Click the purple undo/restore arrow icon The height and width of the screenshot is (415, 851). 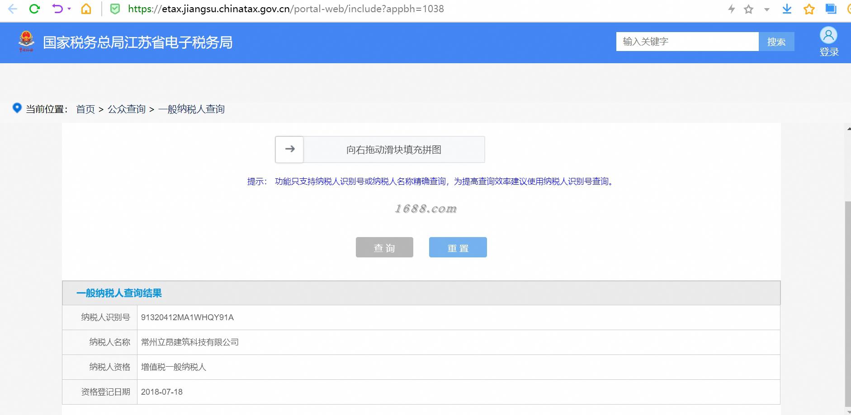click(x=57, y=9)
